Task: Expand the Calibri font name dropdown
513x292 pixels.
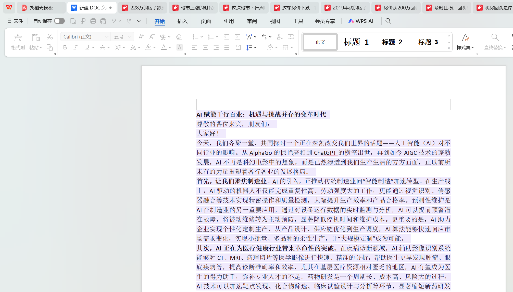Action: pyautogui.click(x=107, y=37)
